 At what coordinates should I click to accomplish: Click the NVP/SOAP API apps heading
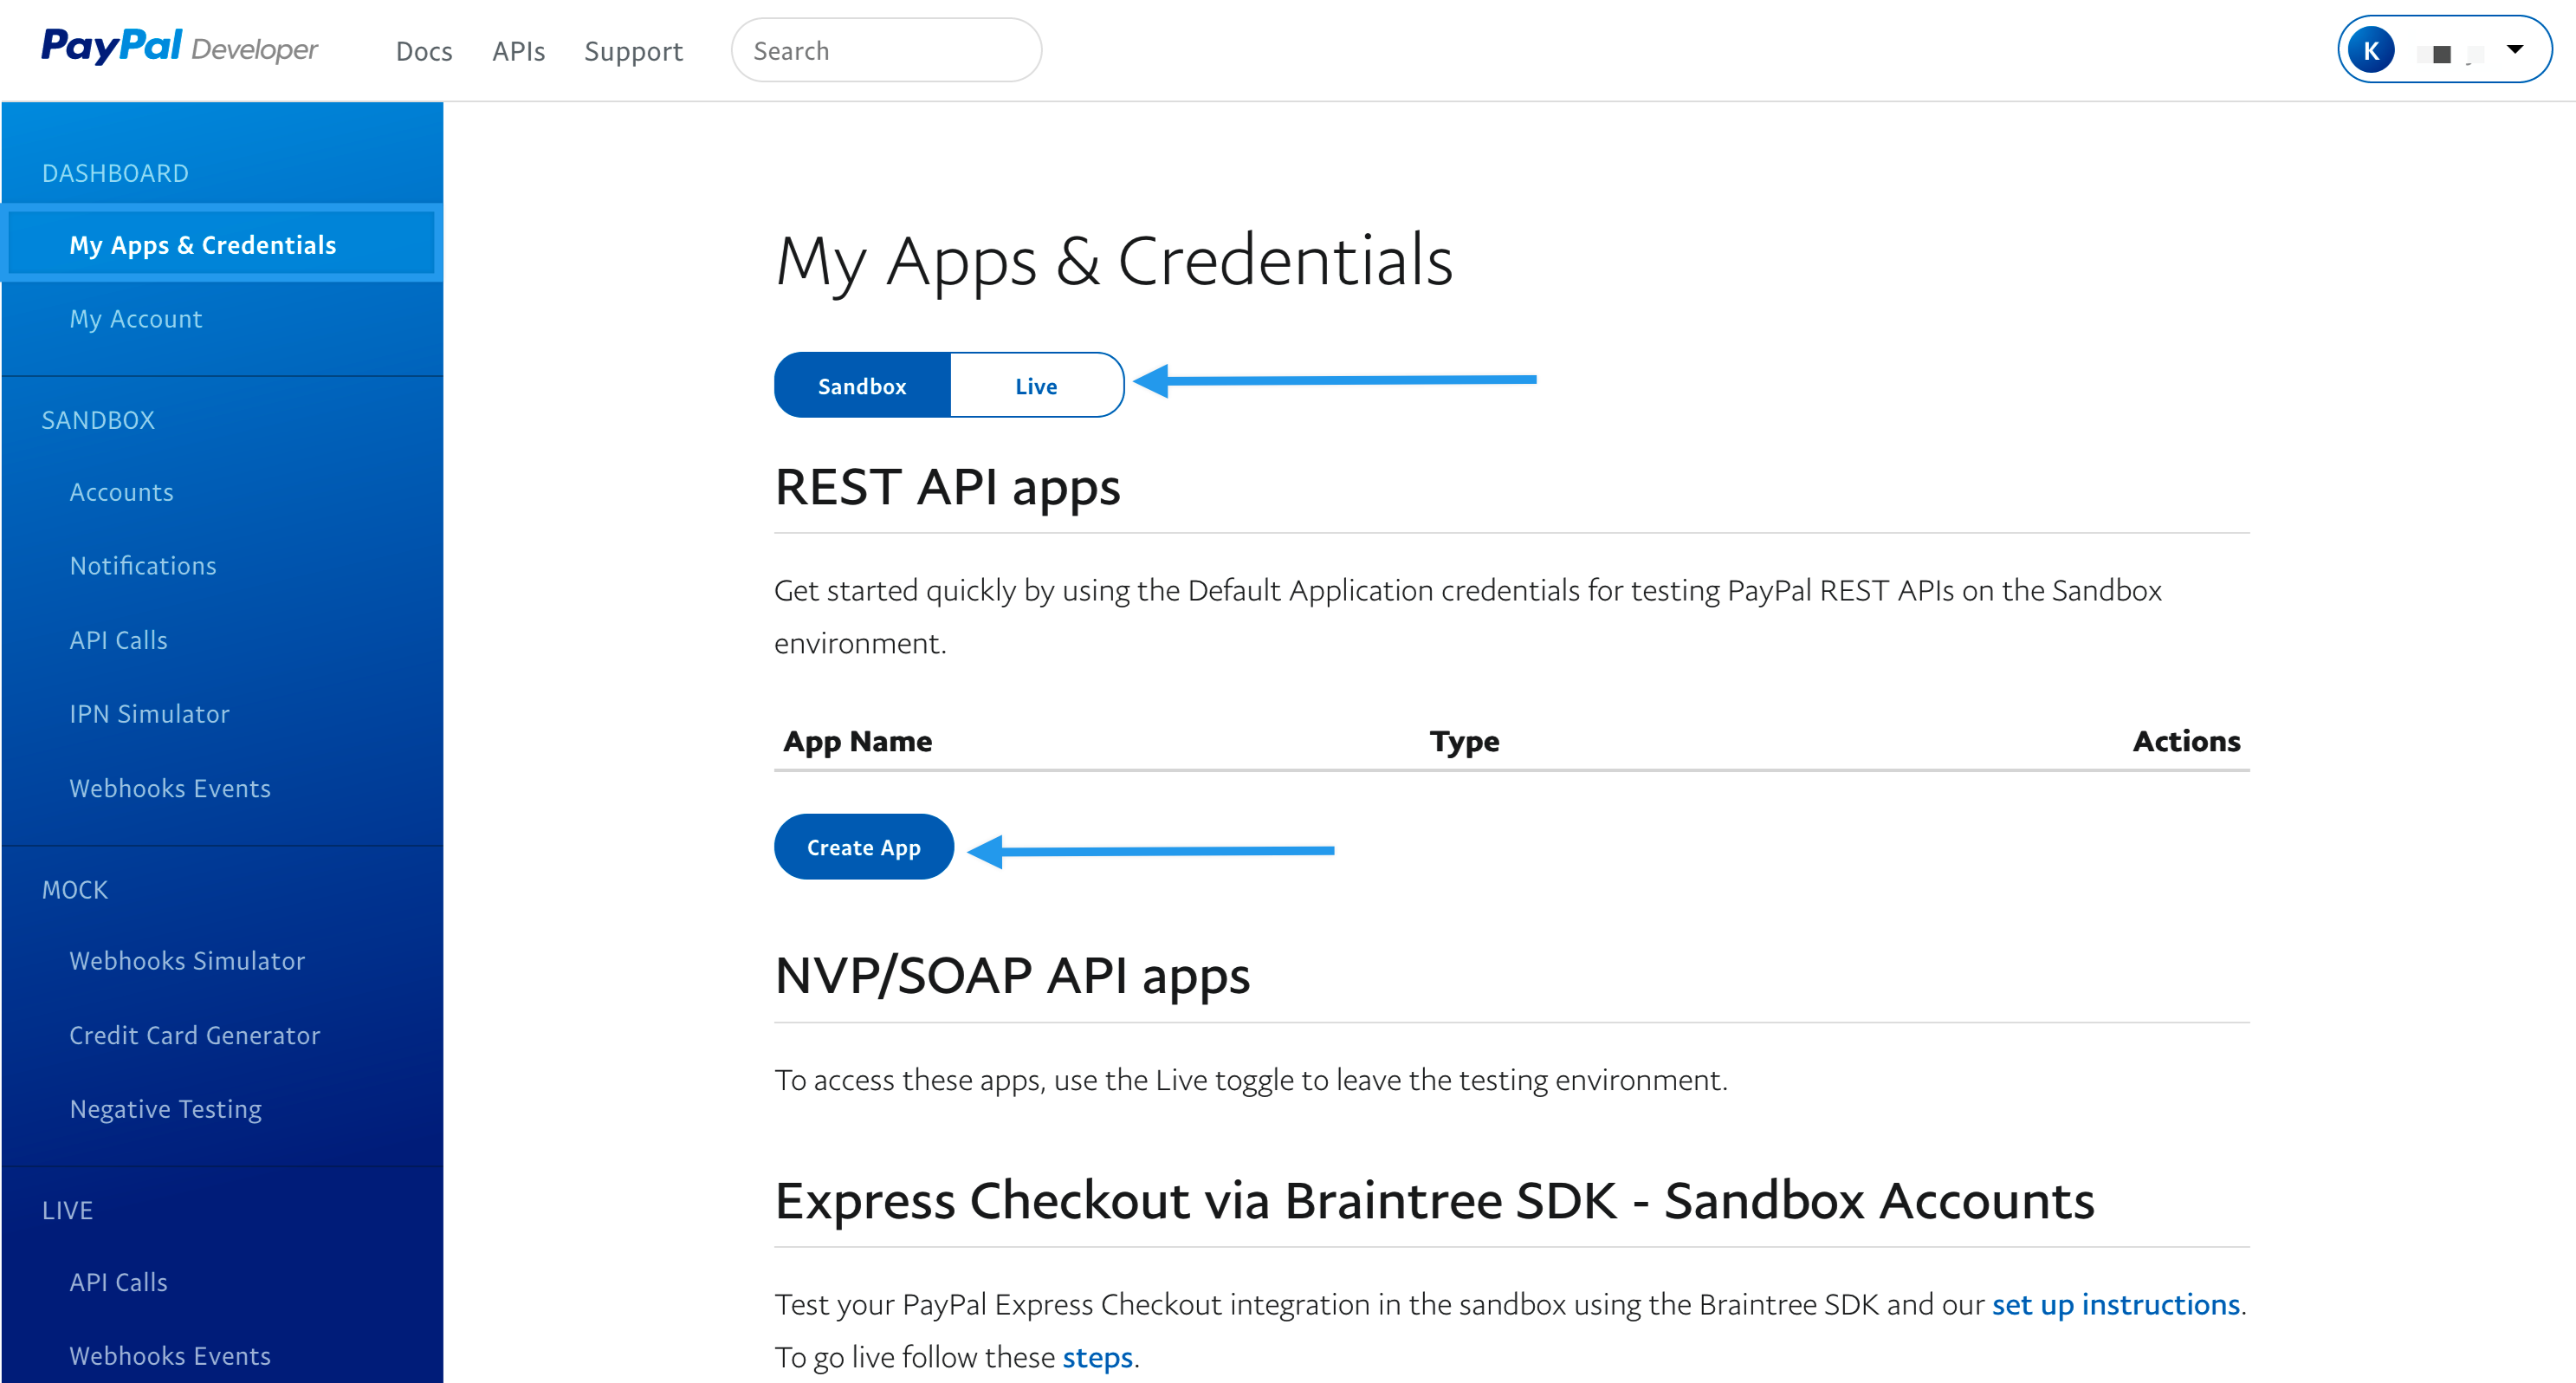coord(1012,975)
